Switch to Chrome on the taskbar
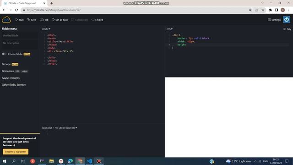 point(80,161)
